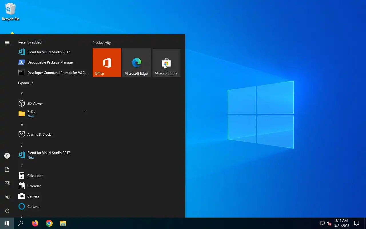Open Settings gear in Start sidebar
This screenshot has height=229, width=366.
coord(7,197)
